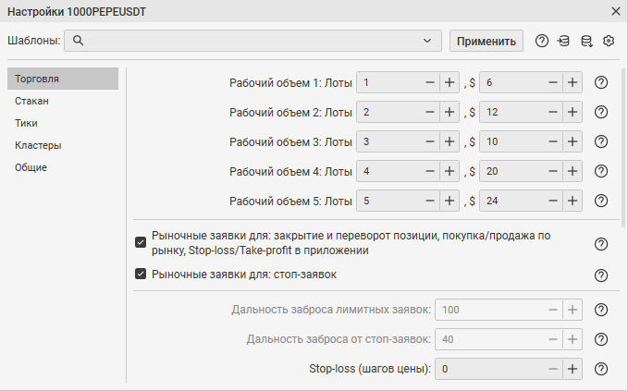This screenshot has height=391, width=628.
Task: Expand the Шаблоны dropdown arrow
Action: [426, 41]
